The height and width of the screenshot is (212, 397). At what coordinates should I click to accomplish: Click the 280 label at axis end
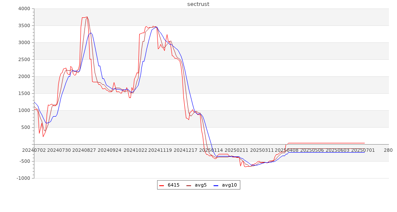point(388,150)
